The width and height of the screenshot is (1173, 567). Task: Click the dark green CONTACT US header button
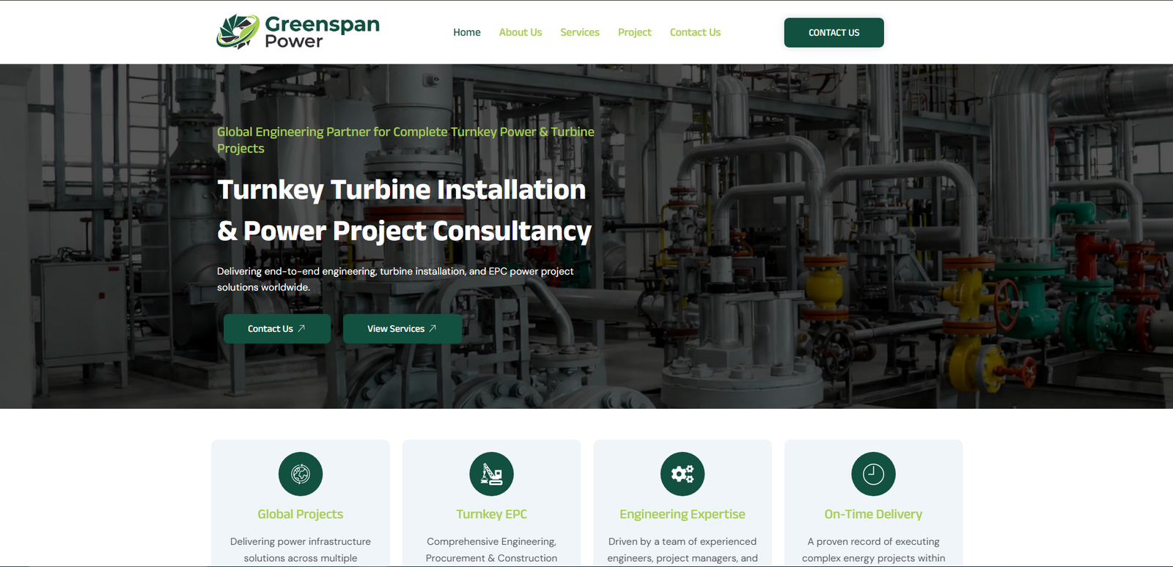coord(834,33)
